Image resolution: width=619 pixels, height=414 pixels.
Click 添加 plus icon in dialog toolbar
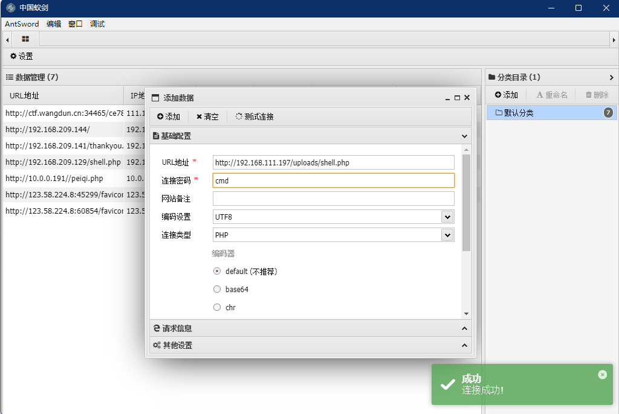pos(169,116)
